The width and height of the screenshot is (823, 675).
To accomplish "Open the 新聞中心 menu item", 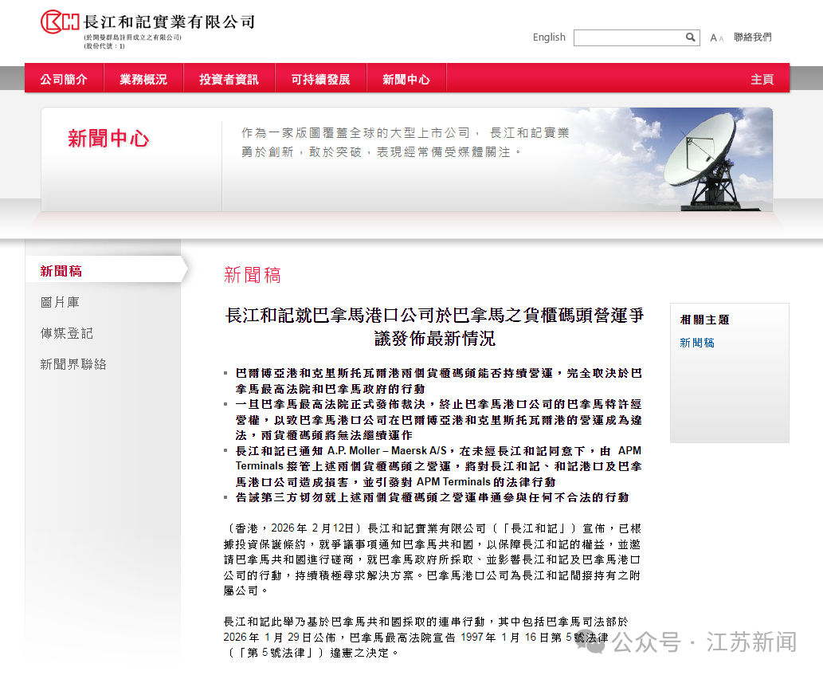I will [406, 78].
